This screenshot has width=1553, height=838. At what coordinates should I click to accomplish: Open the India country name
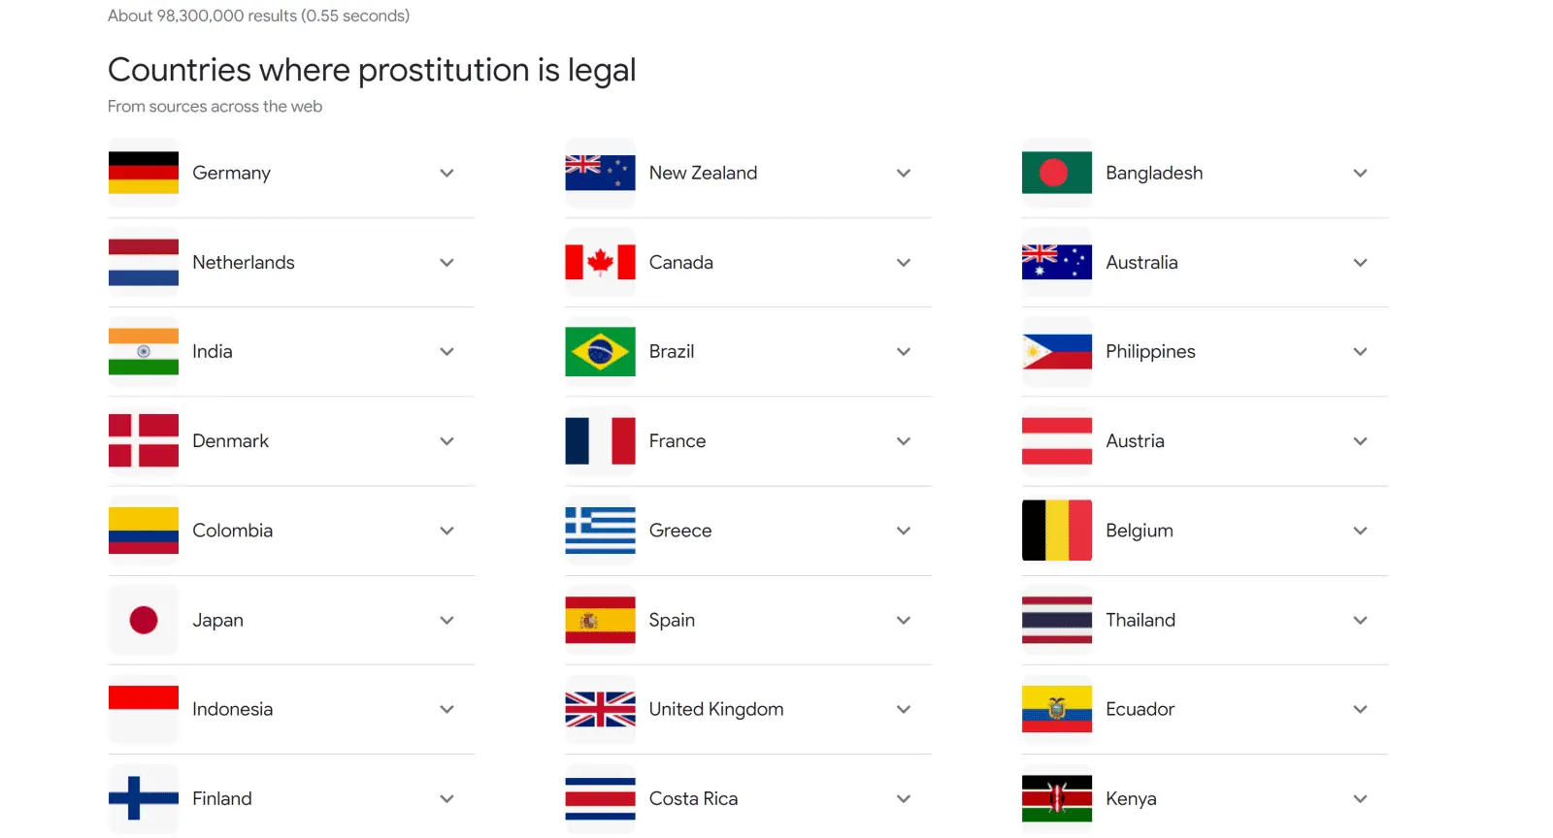pyautogui.click(x=212, y=351)
